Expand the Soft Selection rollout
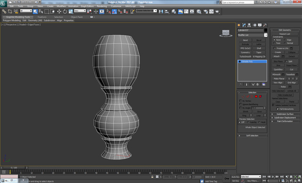Viewport: 302px width, 183px height. tap(252, 136)
